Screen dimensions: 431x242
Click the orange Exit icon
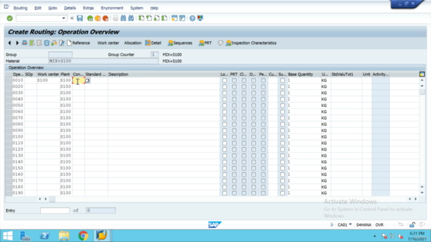point(98,18)
